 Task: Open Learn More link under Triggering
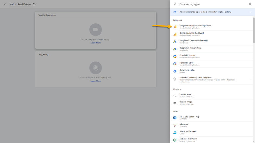point(95,81)
